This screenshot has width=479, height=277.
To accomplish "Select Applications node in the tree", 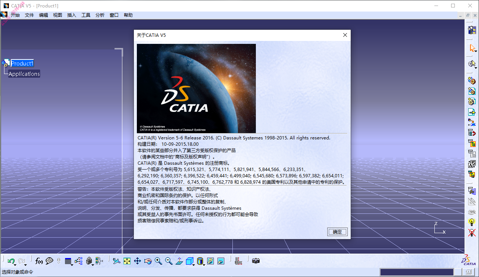I will point(24,74).
